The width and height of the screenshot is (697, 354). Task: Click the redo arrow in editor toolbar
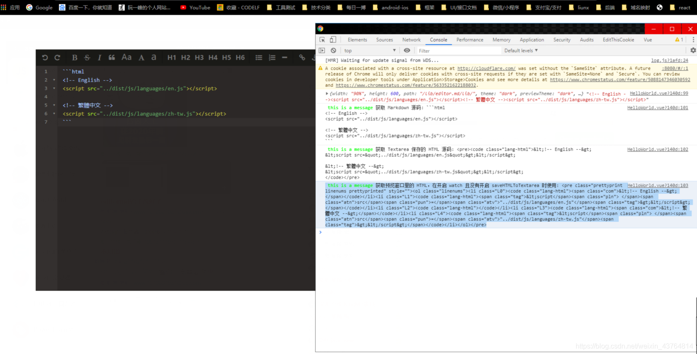(x=57, y=57)
